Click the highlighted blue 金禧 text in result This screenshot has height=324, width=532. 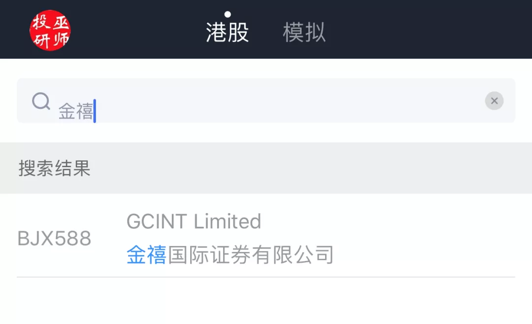point(146,255)
